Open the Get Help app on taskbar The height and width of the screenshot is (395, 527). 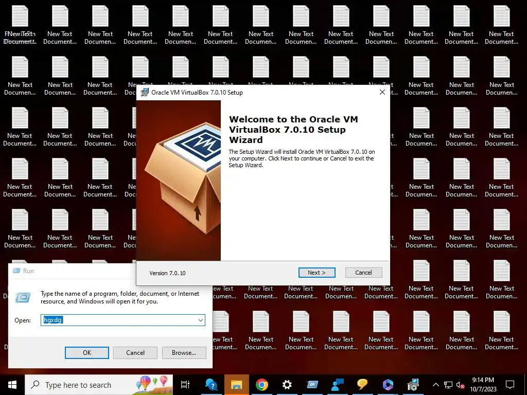point(212,385)
